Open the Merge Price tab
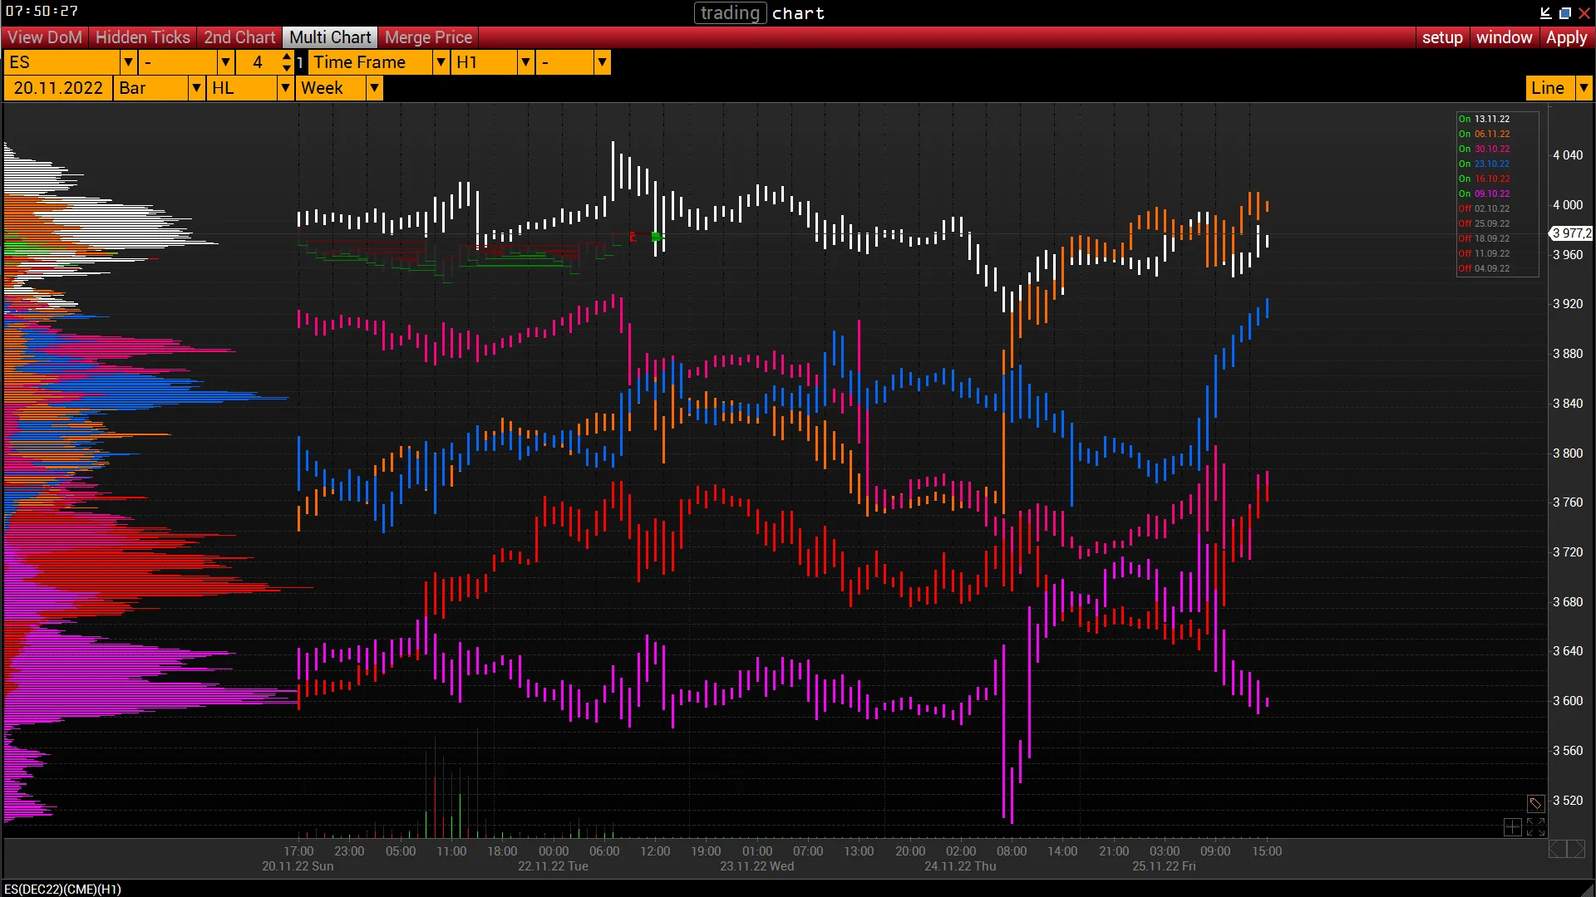1596x897 pixels. click(428, 37)
